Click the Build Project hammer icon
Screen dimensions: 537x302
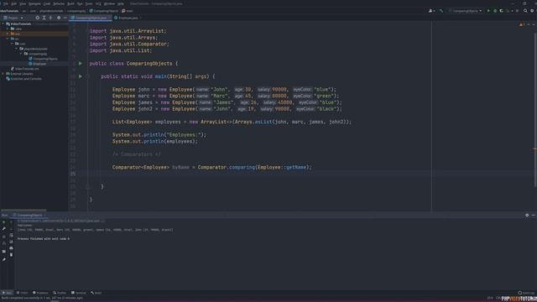pyautogui.click(x=441, y=11)
